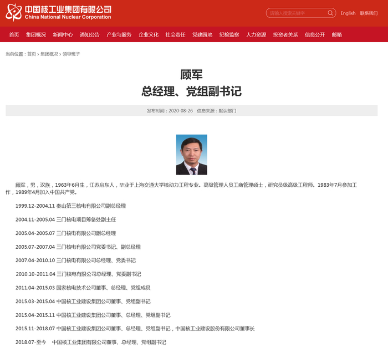Screen dimensions: 388x353
Task: Open the 党建园地 navigation menu
Action: click(202, 34)
